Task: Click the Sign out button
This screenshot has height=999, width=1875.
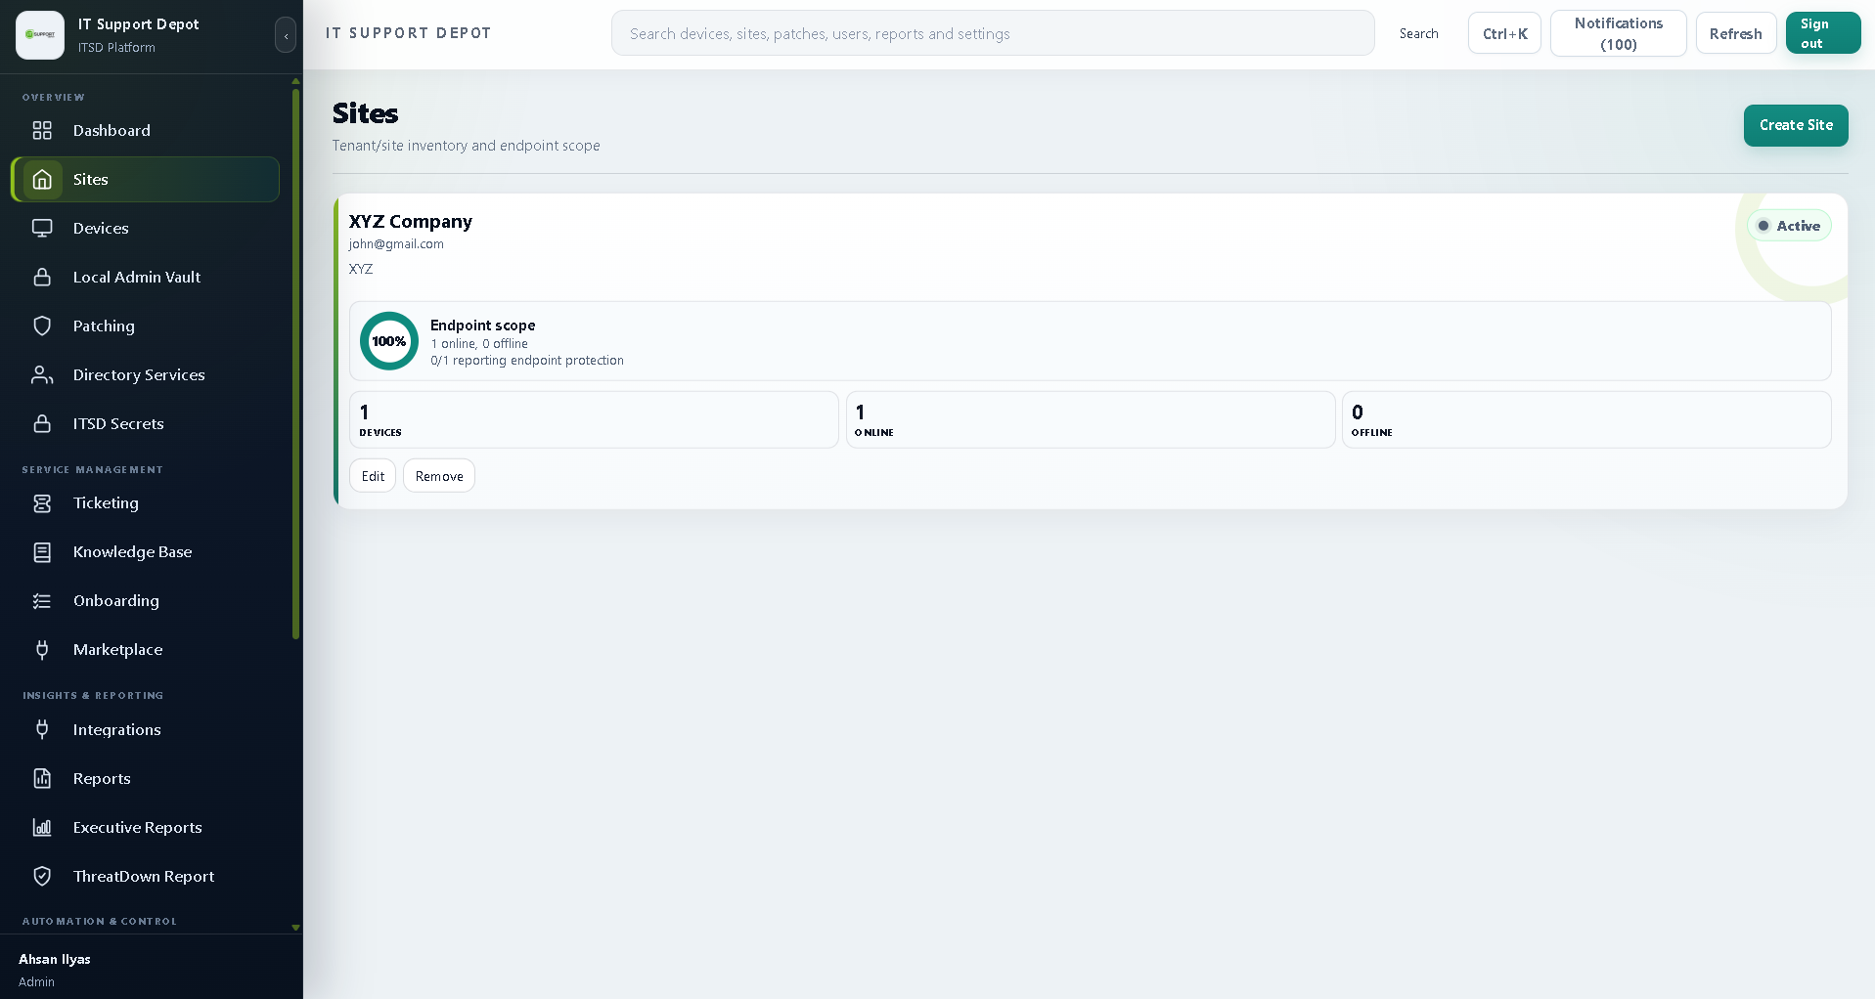Action: point(1822,33)
